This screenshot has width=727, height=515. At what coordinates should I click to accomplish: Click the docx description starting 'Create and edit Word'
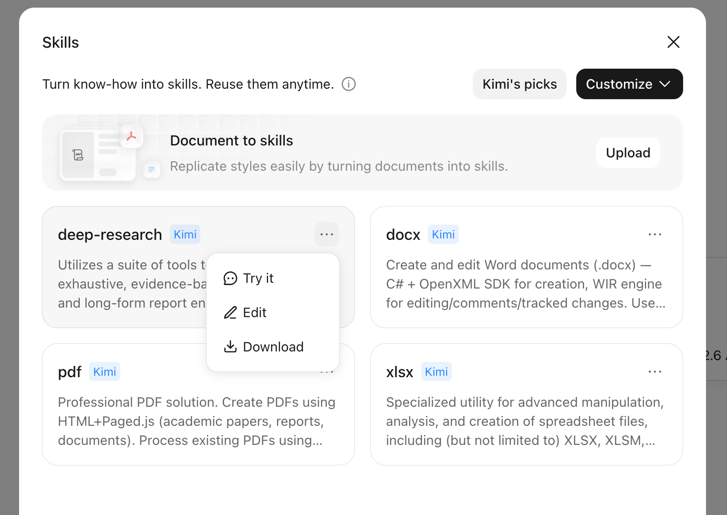point(526,284)
